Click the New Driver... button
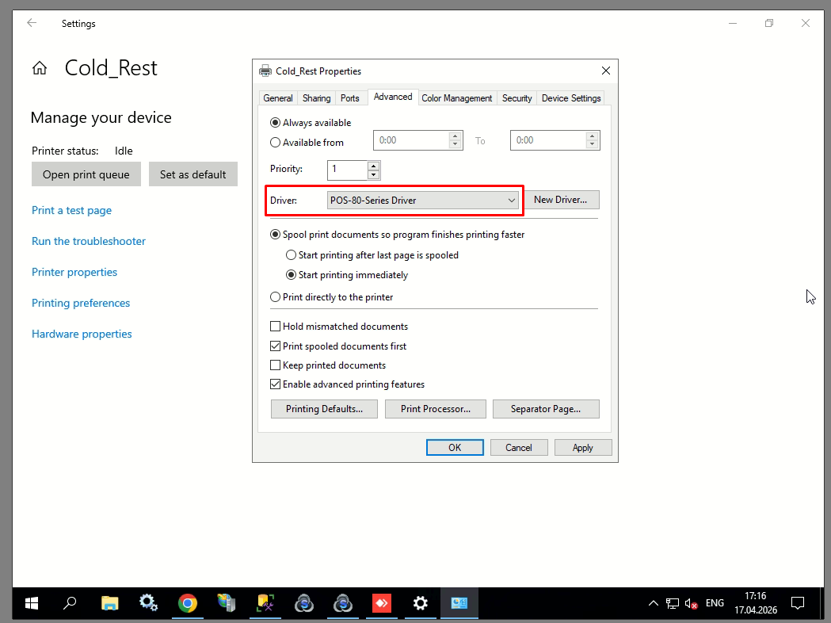Screen dimensions: 831x623 point(560,200)
